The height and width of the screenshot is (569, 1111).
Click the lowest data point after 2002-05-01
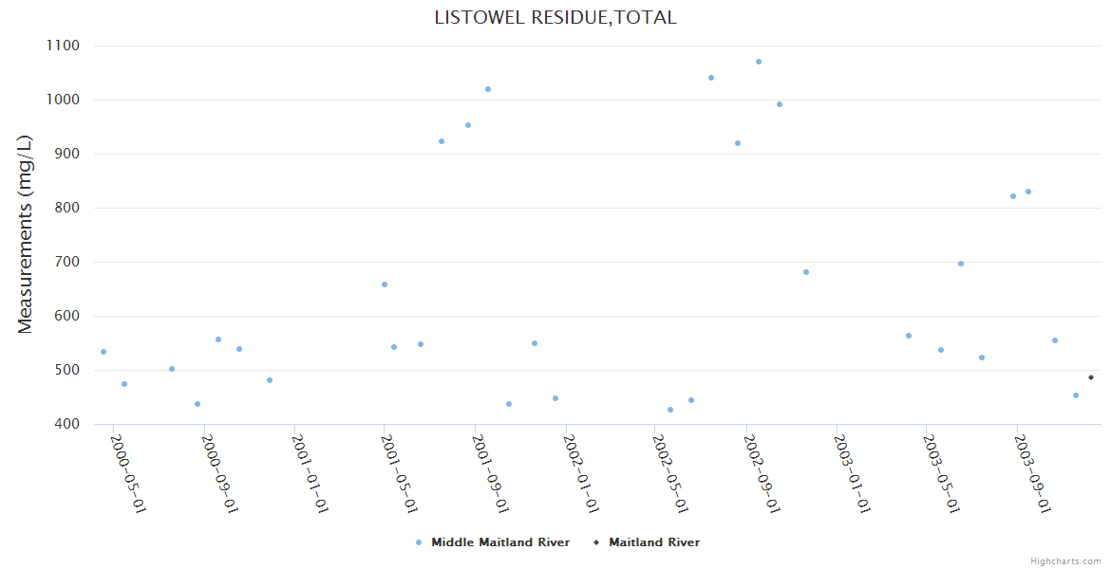[x=670, y=410]
